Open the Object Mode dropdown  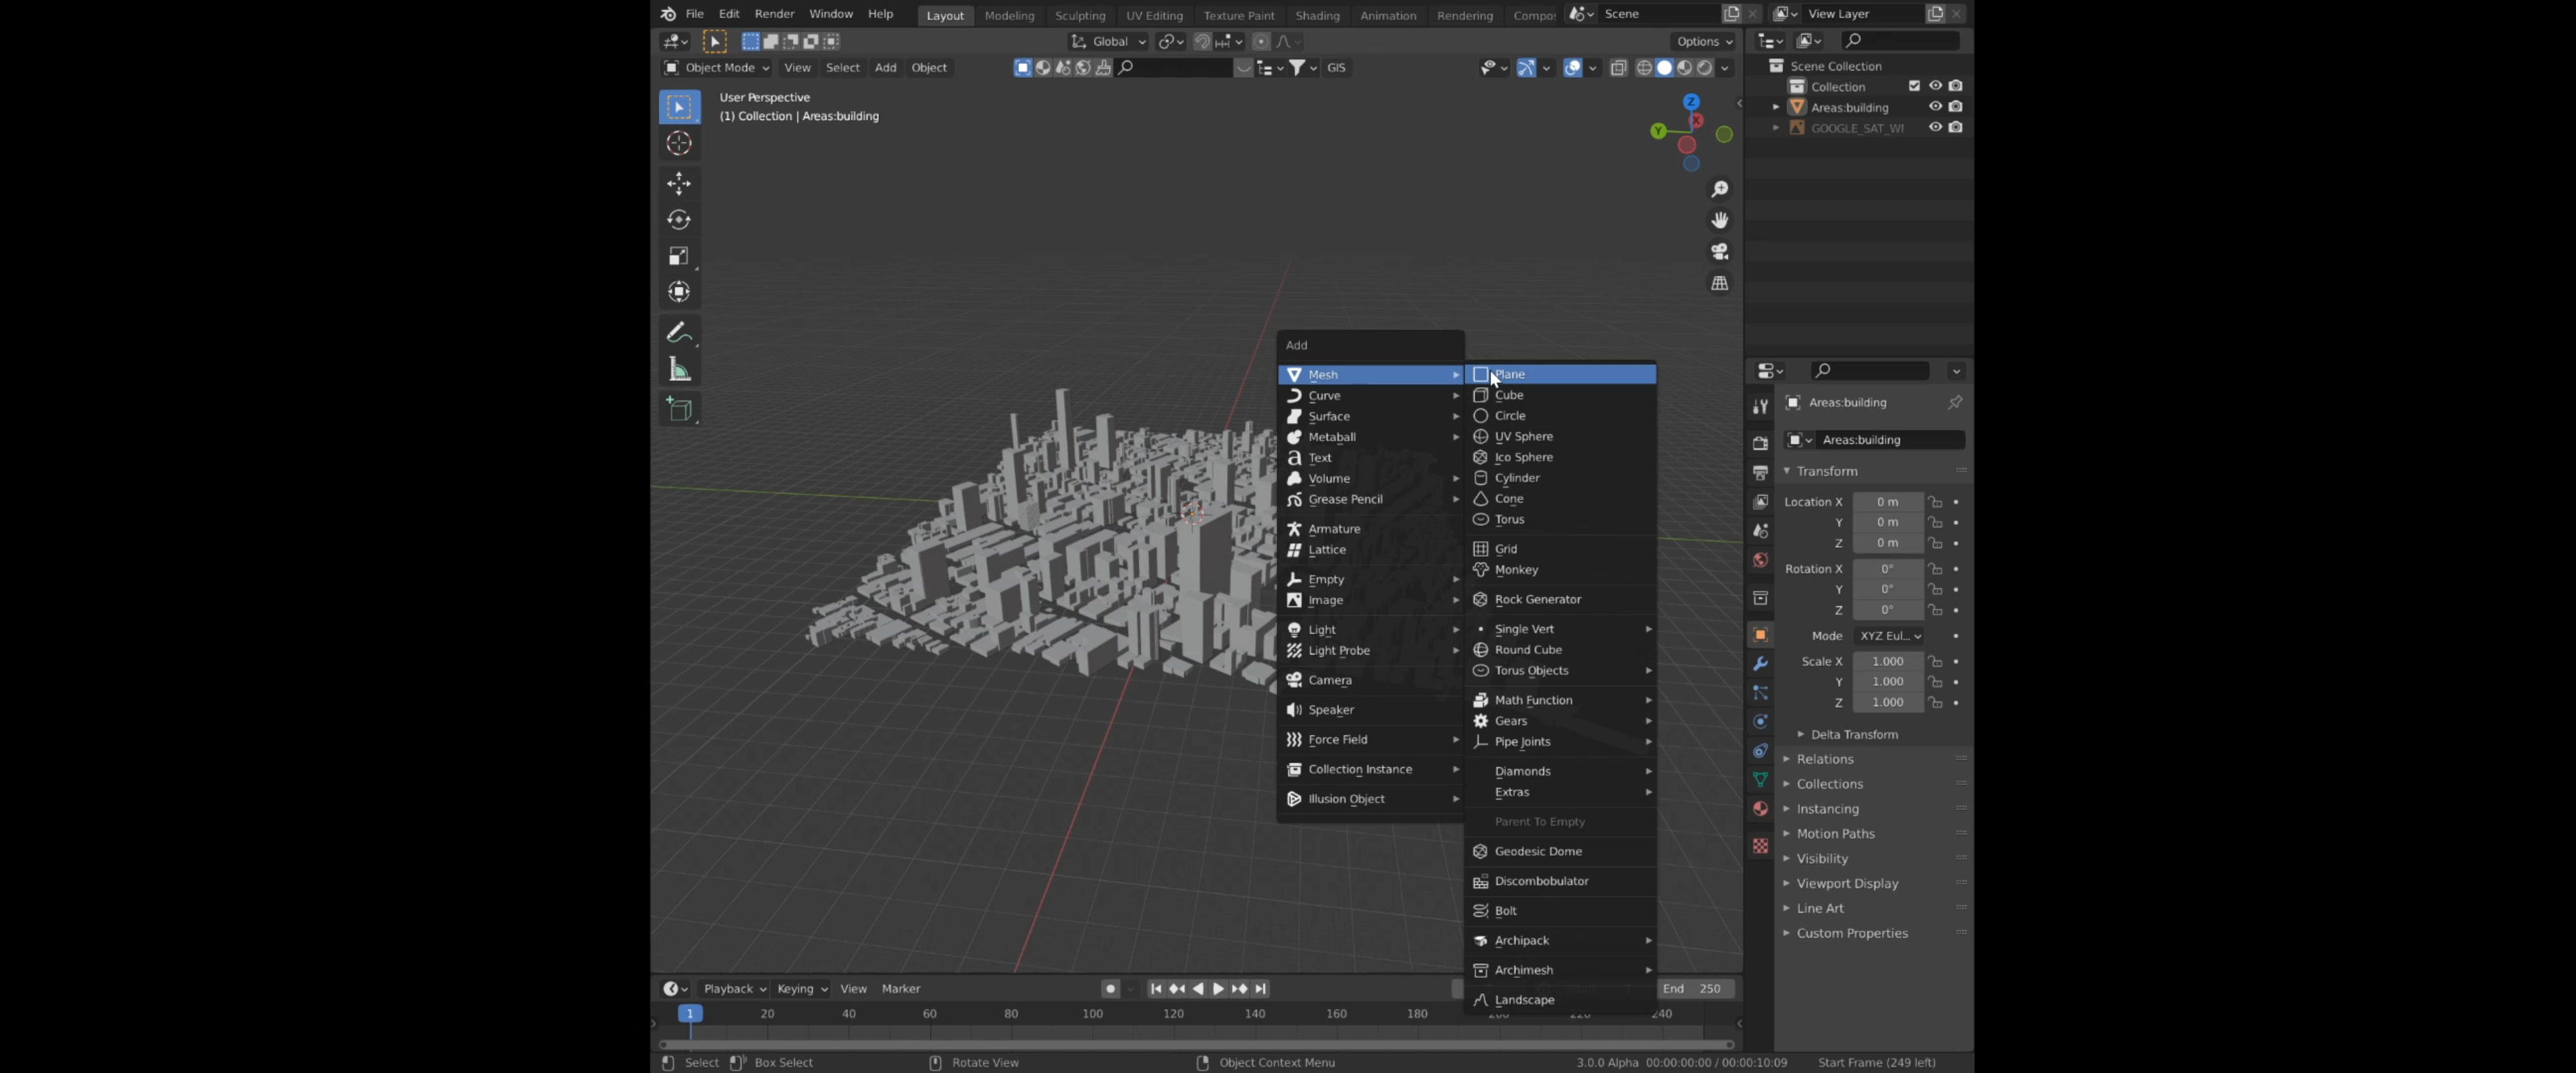coord(717,68)
